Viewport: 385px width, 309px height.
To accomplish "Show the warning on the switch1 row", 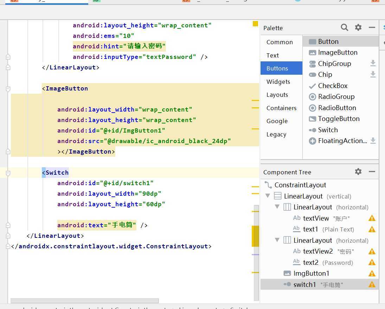I will (372, 284).
